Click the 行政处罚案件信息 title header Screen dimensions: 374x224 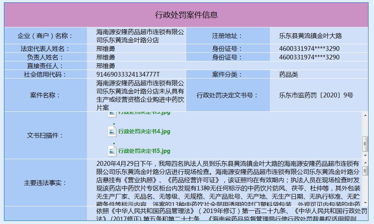(186, 15)
